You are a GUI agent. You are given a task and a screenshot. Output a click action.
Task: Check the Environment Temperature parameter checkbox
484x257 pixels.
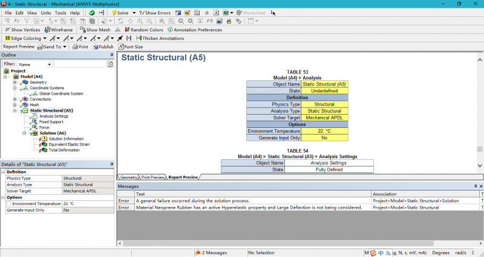pyautogui.click(x=8, y=204)
